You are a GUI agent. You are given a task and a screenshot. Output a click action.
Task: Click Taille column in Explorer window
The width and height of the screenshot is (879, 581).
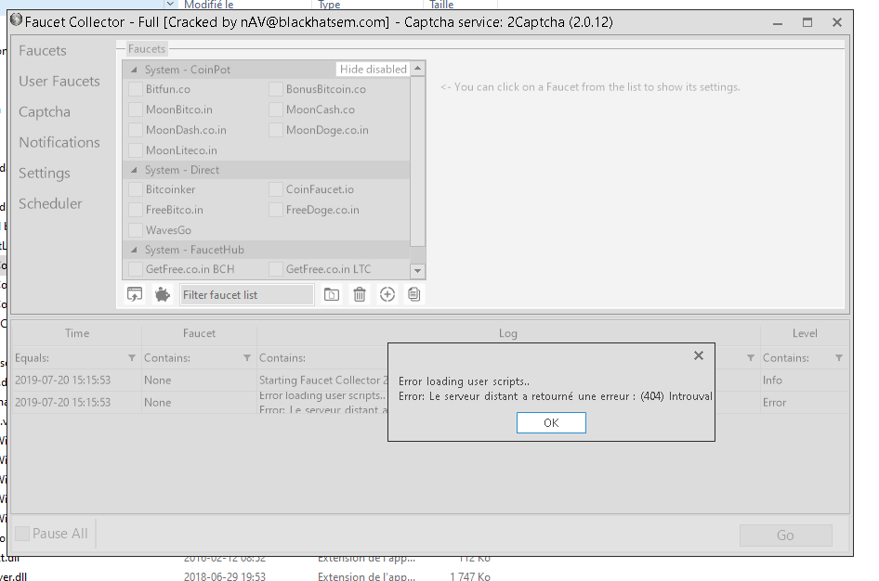coord(441,5)
